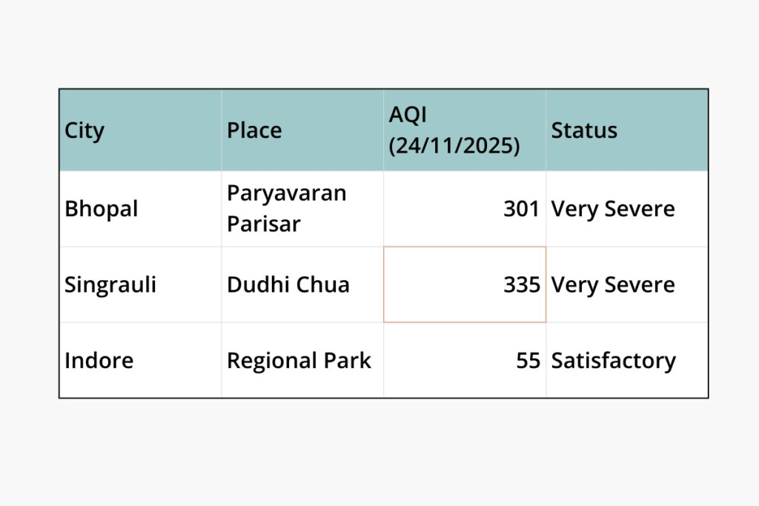Select the Paryavaran Parisar place cell
Viewport: 759px width, 506px height.
coord(287,208)
